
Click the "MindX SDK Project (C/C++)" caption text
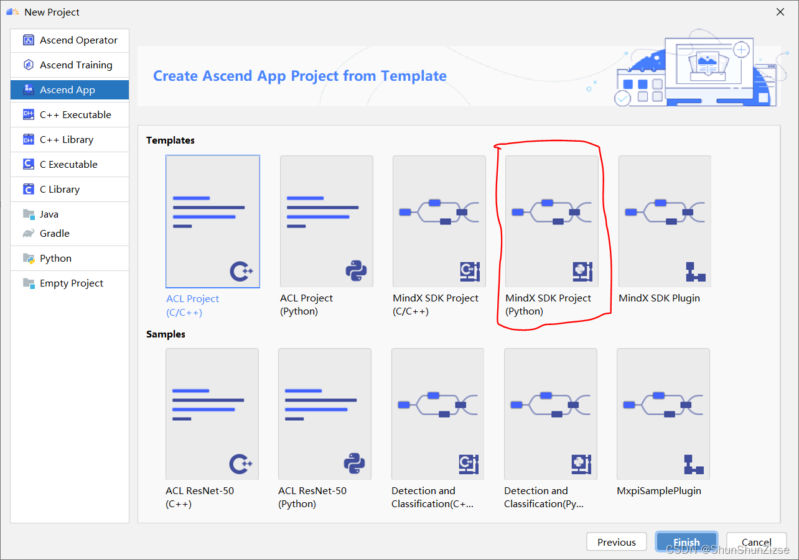(x=436, y=305)
